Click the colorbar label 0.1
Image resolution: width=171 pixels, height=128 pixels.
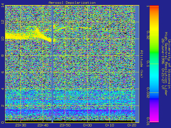(x=148, y=64)
